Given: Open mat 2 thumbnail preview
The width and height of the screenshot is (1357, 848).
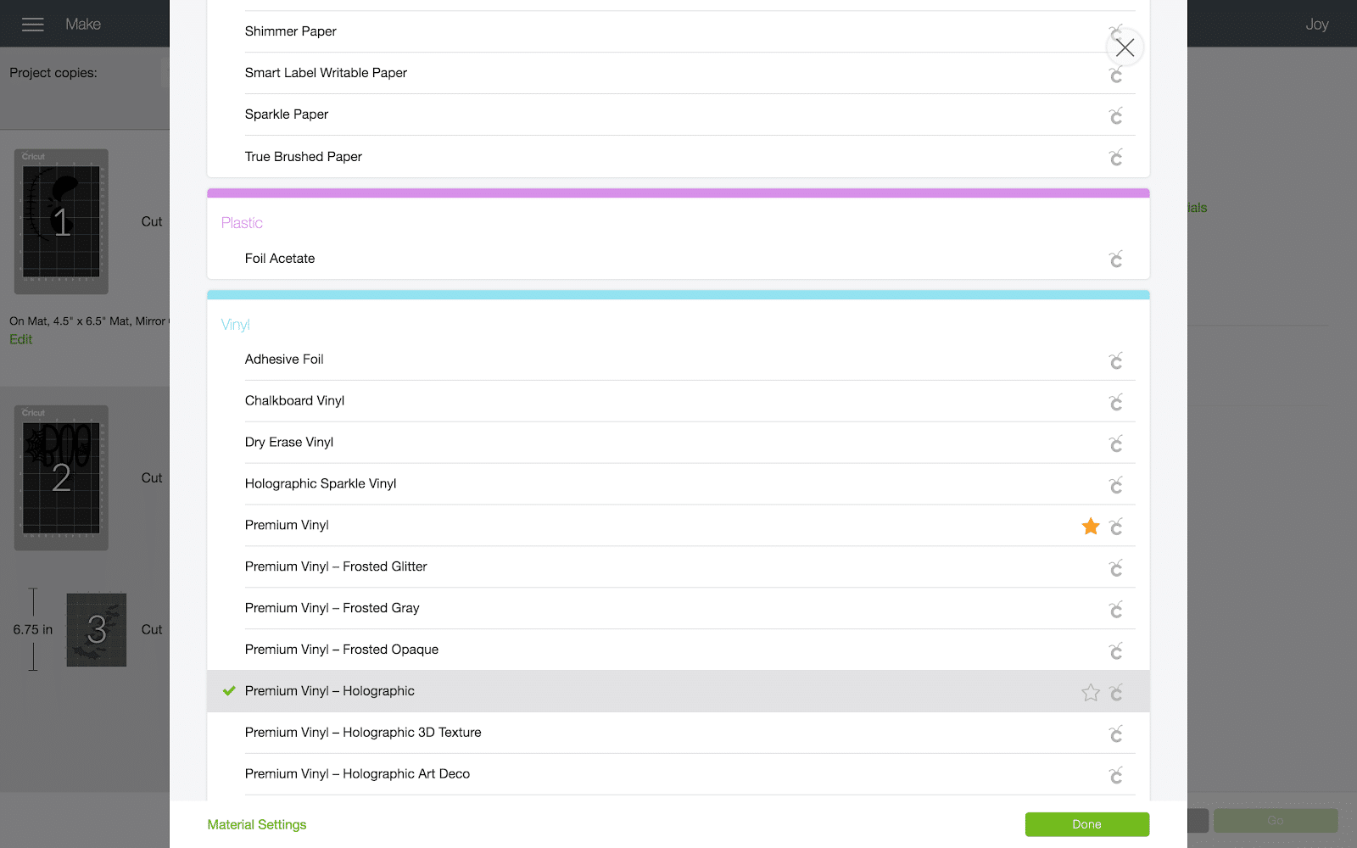Looking at the screenshot, I should (61, 477).
